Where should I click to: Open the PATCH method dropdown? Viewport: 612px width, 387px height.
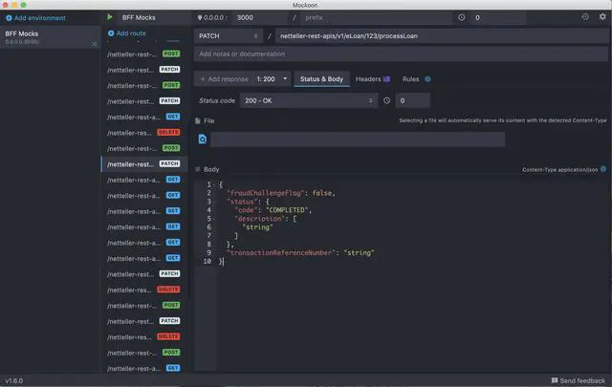click(228, 36)
